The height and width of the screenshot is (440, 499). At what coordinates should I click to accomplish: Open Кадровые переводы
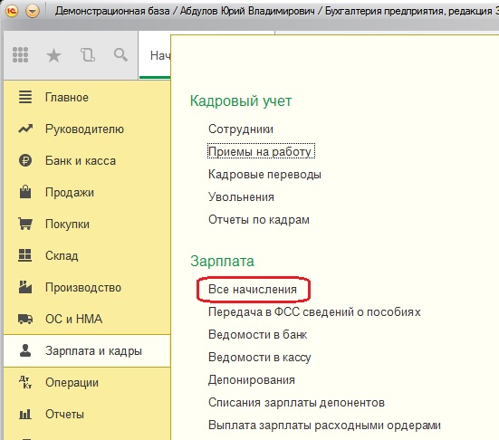tap(264, 175)
